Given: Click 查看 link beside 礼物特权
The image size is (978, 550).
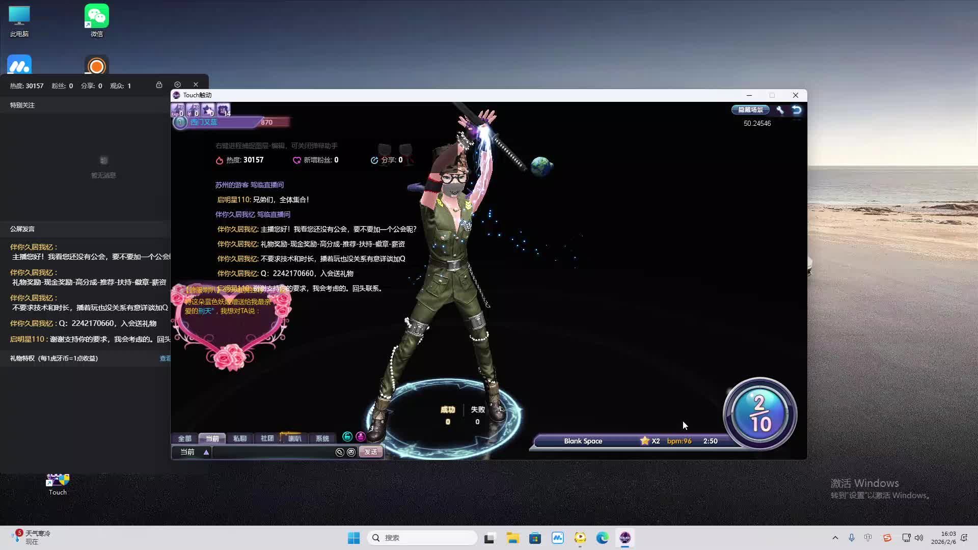Looking at the screenshot, I should (165, 359).
